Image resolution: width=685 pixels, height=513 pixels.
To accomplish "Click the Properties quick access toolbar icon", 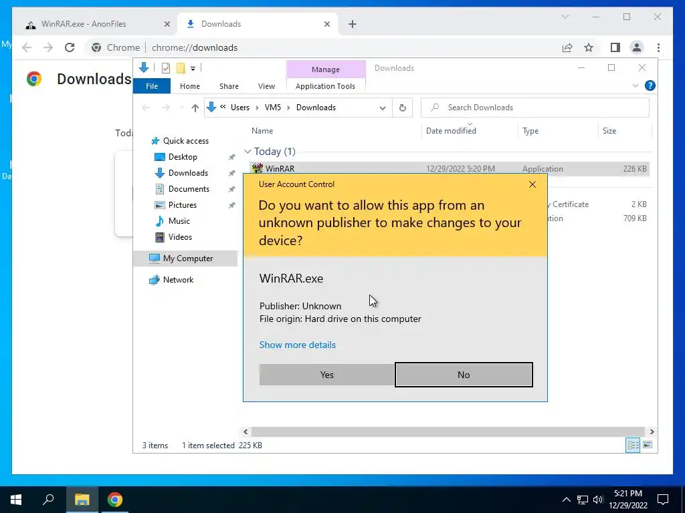I will 166,67.
